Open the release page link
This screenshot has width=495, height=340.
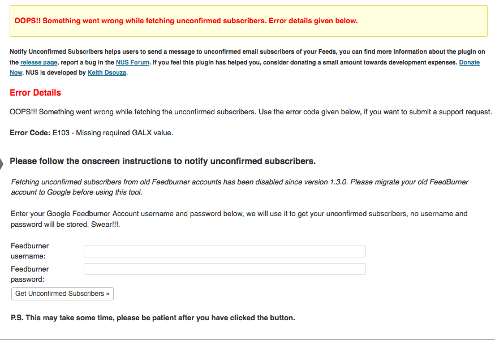(39, 62)
